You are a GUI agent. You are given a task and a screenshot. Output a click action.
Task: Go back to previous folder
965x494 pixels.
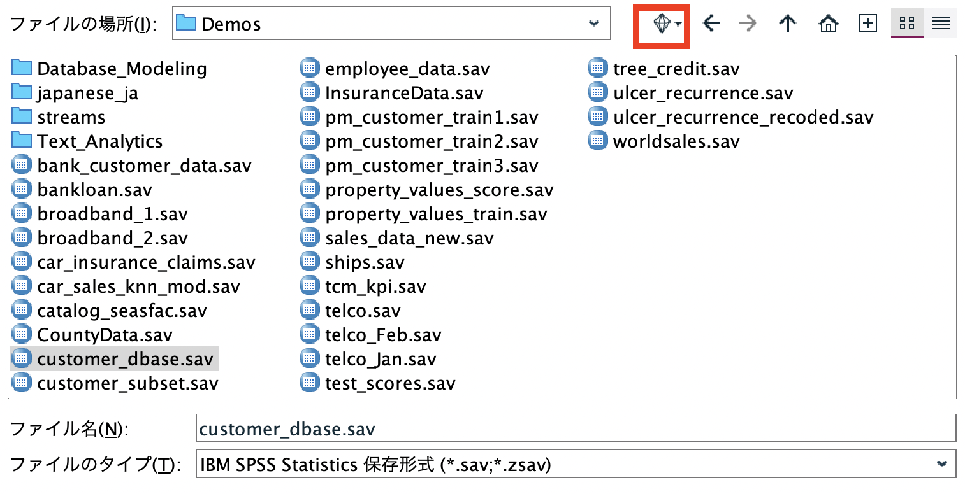click(x=711, y=24)
